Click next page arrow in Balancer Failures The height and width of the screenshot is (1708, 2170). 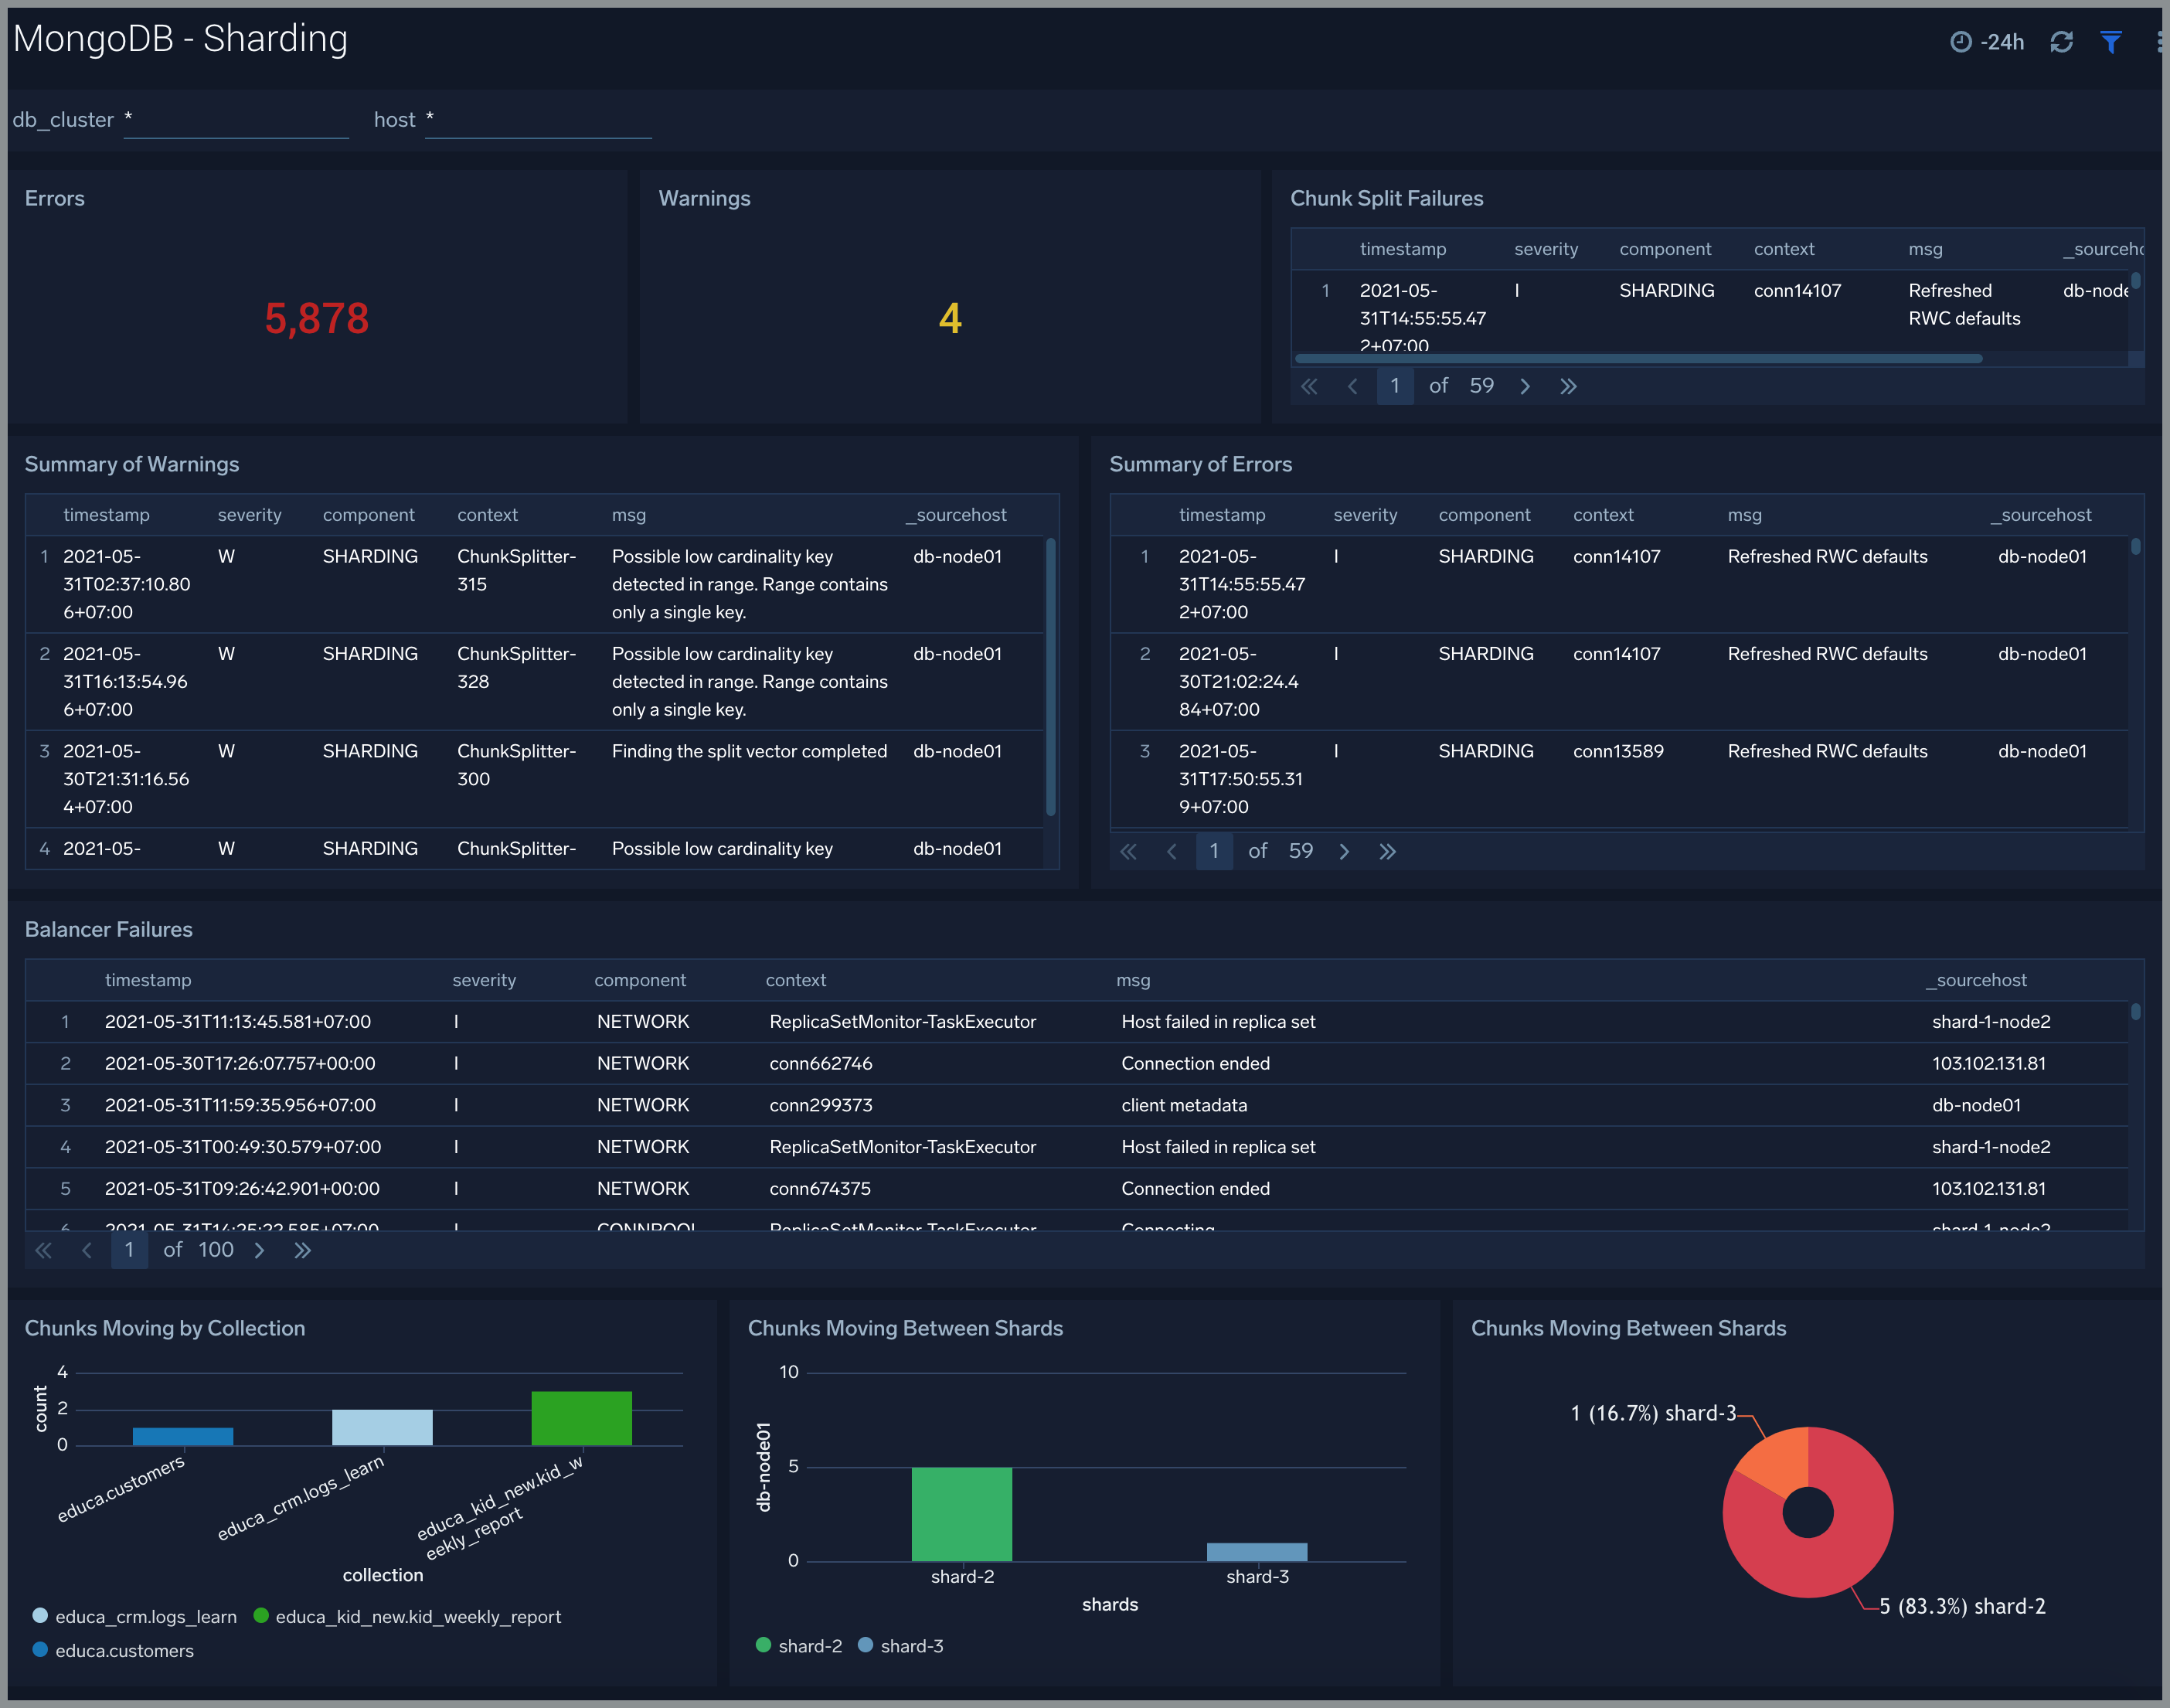tap(259, 1254)
